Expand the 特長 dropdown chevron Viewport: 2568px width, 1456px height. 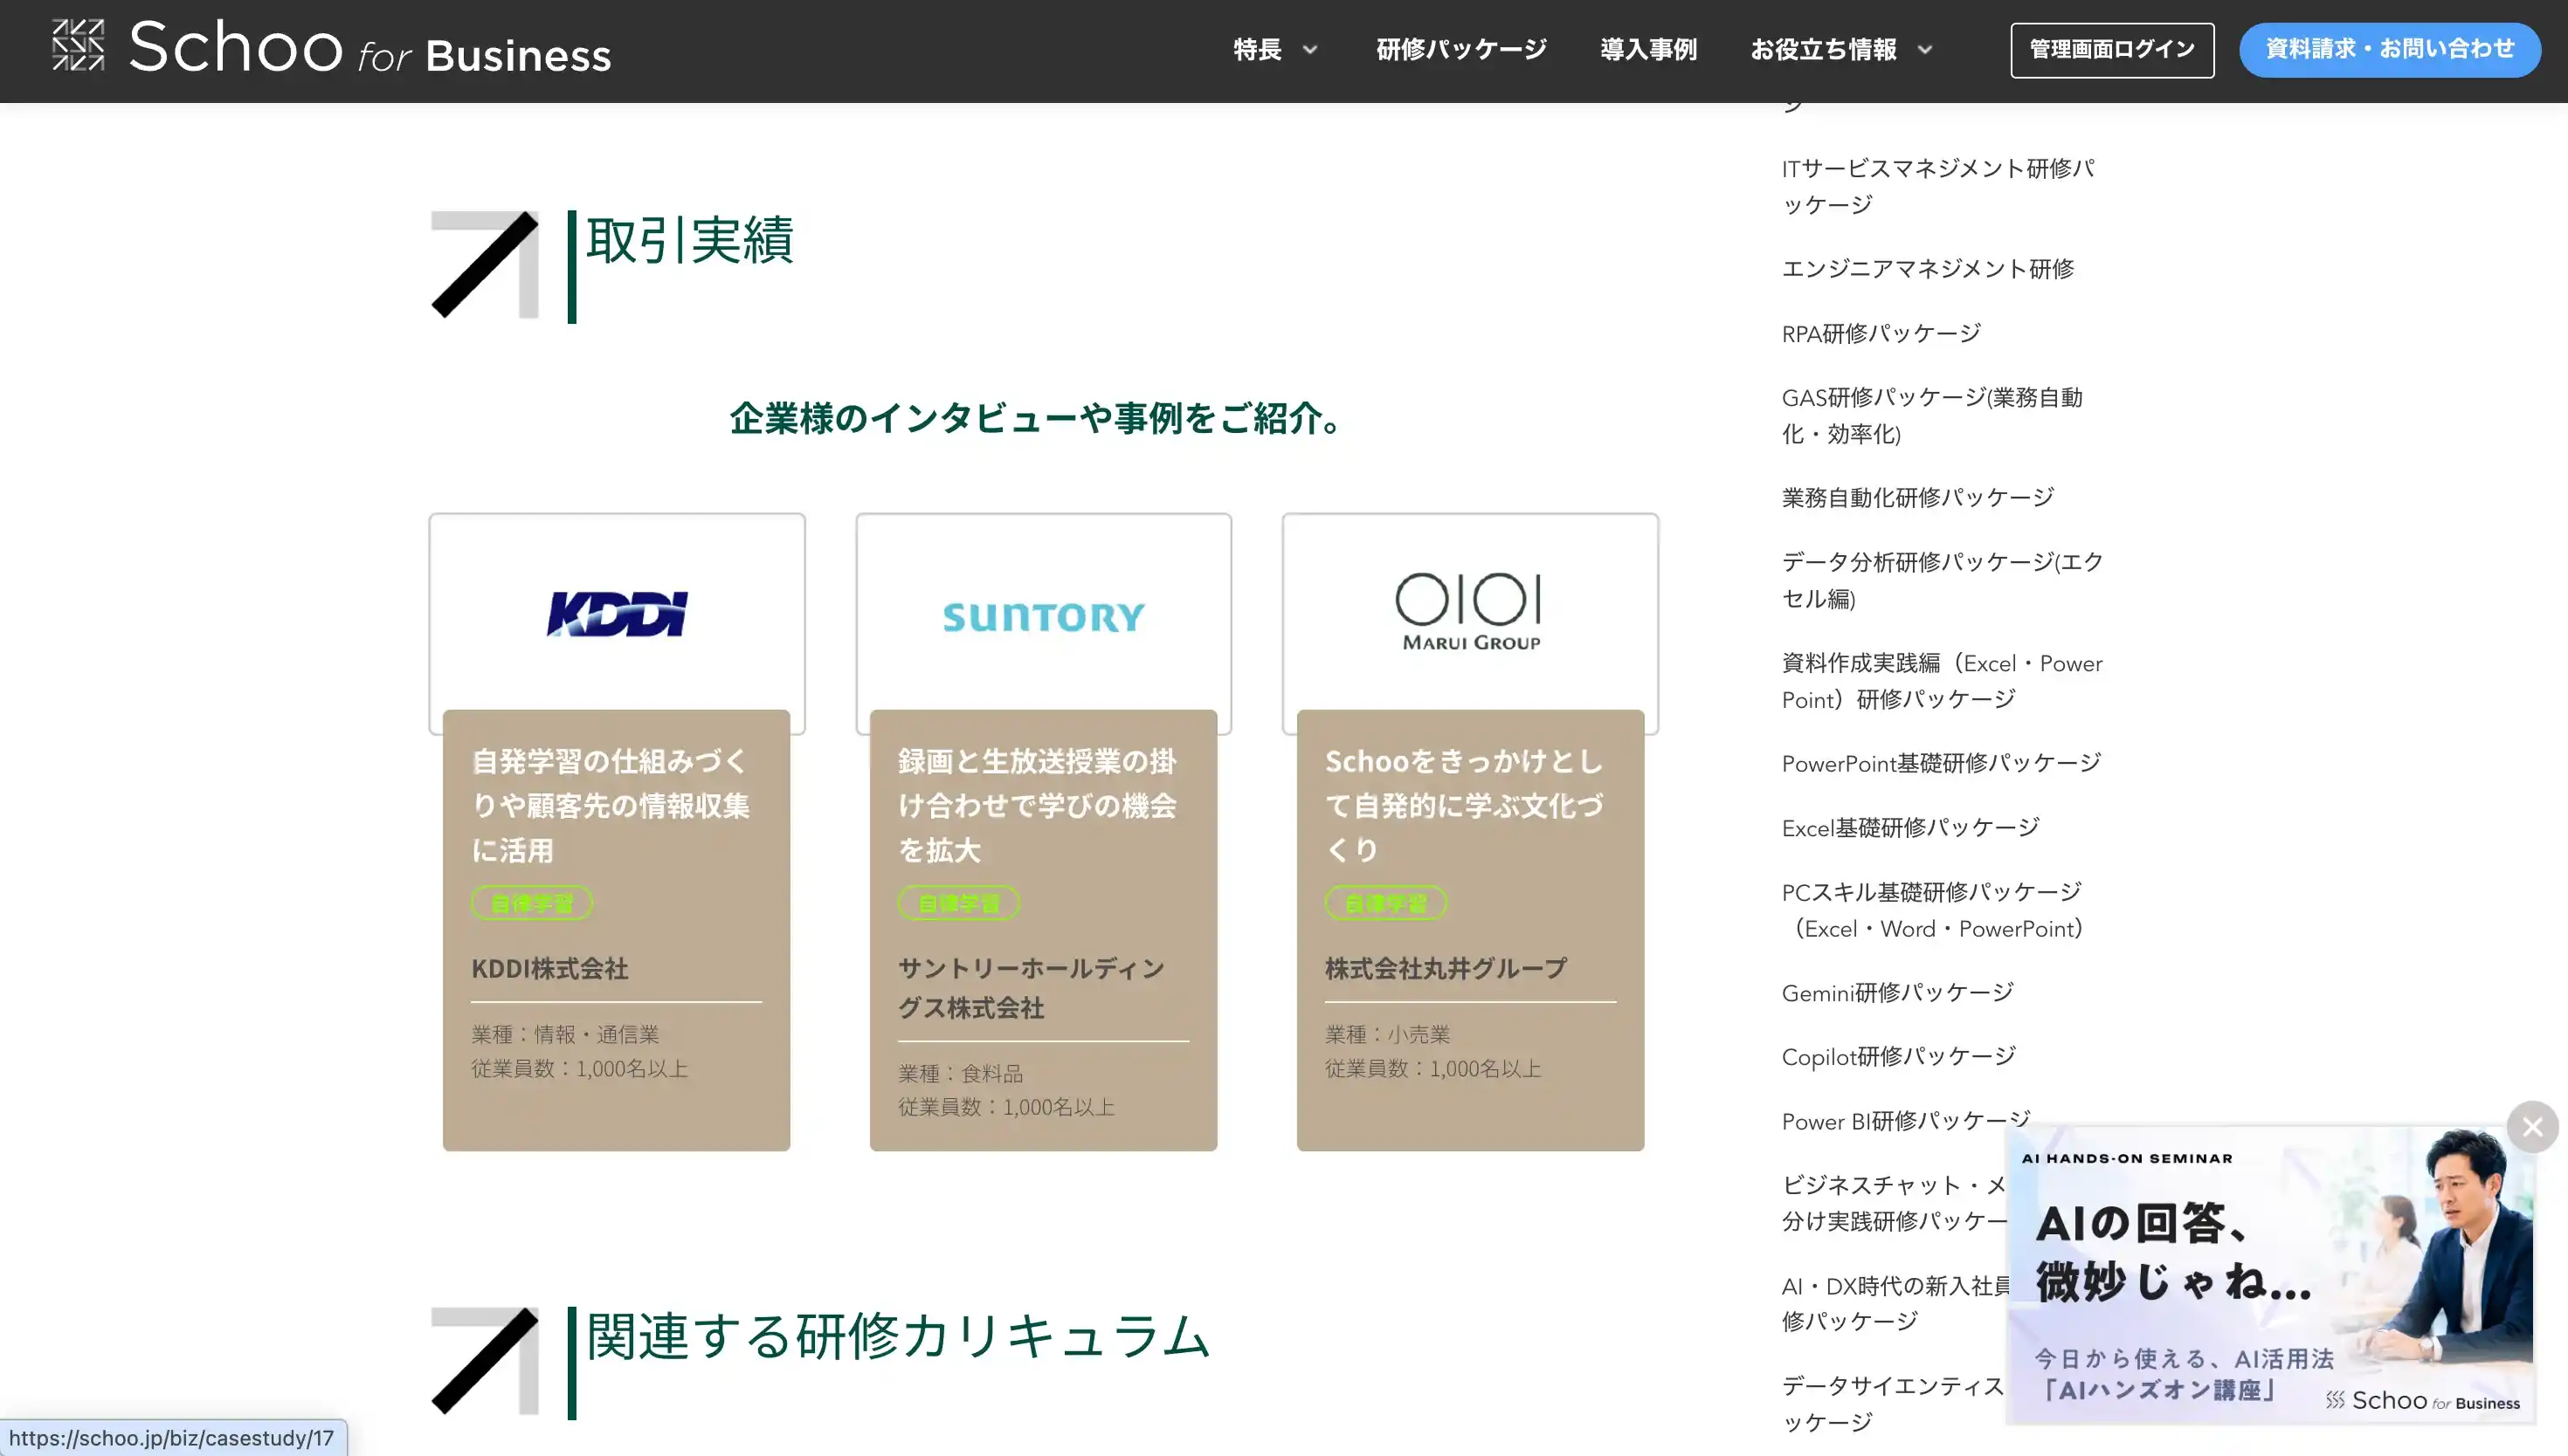(x=1309, y=50)
